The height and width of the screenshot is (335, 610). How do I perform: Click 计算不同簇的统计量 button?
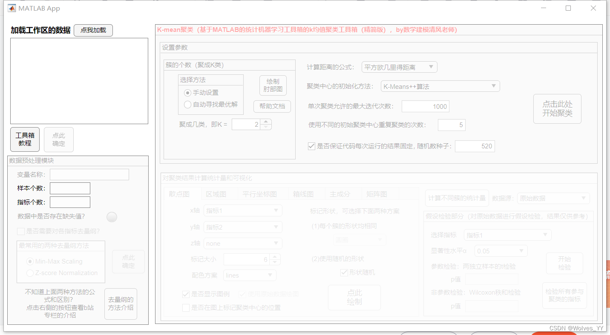[457, 198]
